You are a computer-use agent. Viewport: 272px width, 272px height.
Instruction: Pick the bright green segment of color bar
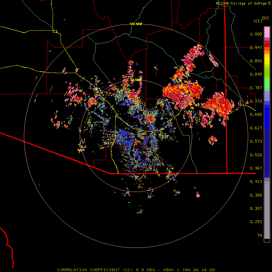tap(267, 83)
